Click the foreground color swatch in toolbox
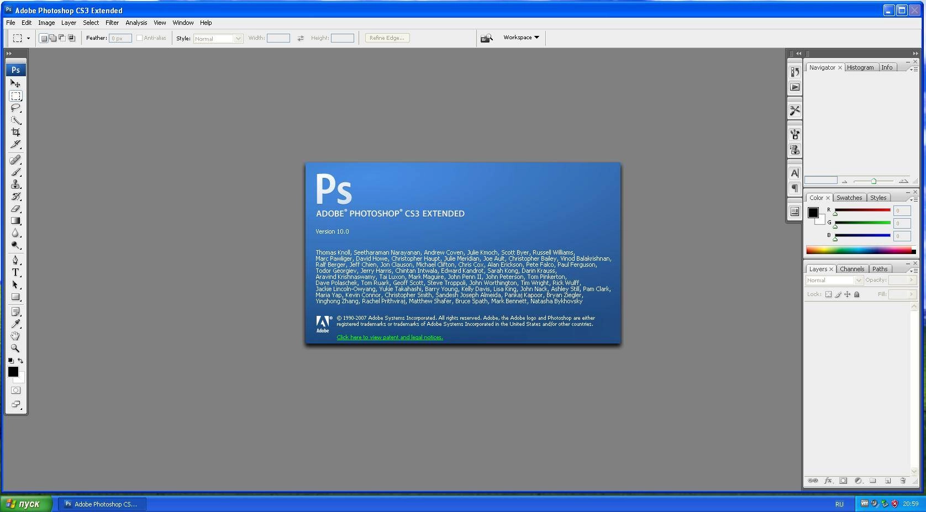This screenshot has width=926, height=512. (x=13, y=372)
